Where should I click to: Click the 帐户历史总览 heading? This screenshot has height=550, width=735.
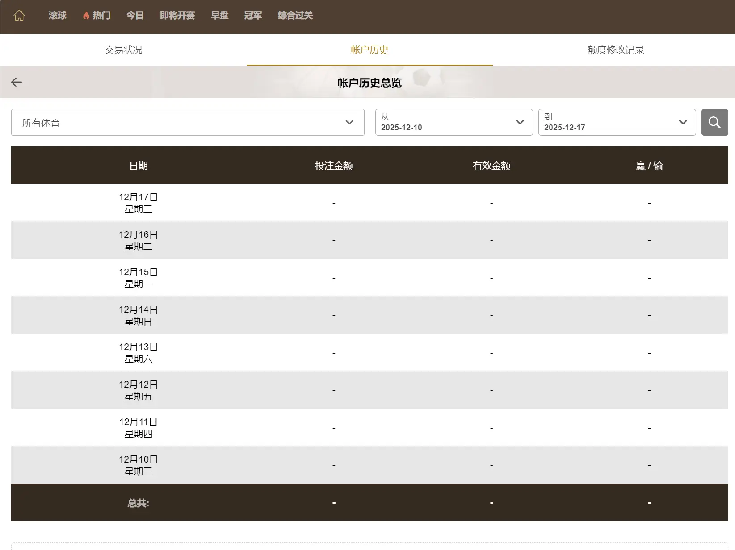pos(370,83)
